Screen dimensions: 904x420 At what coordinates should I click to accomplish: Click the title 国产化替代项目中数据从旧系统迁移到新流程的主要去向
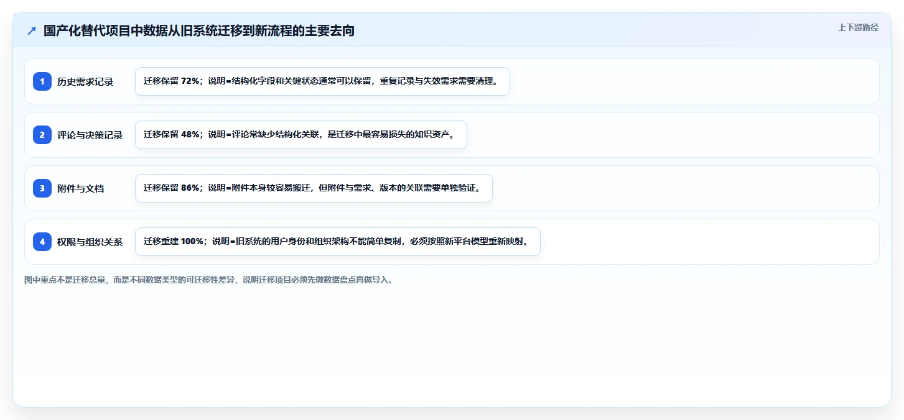[199, 31]
